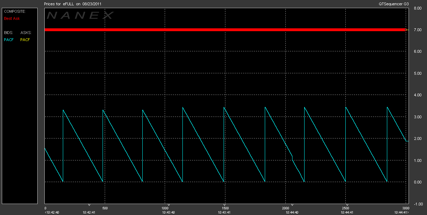Click the QTSequencer G3 label
Screen dimensions: 427x215
click(x=394, y=4)
